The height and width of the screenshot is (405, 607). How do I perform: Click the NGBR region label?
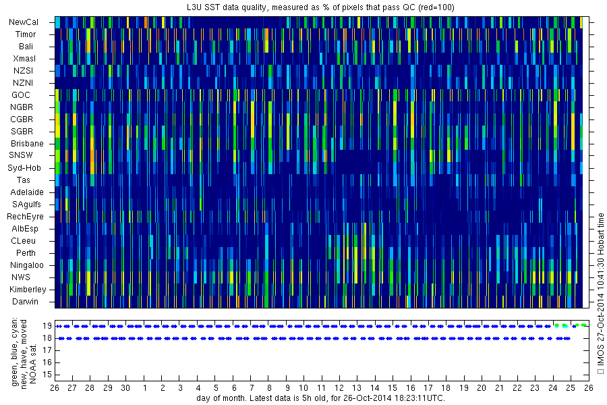22,107
